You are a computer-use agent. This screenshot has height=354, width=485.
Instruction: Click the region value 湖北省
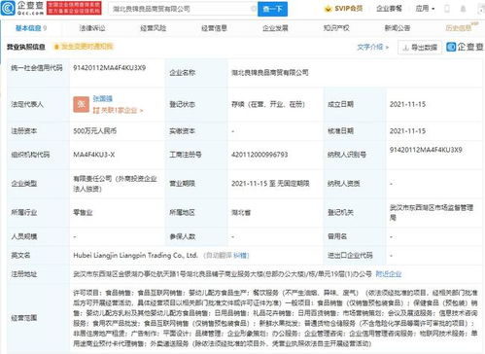pyautogui.click(x=241, y=213)
